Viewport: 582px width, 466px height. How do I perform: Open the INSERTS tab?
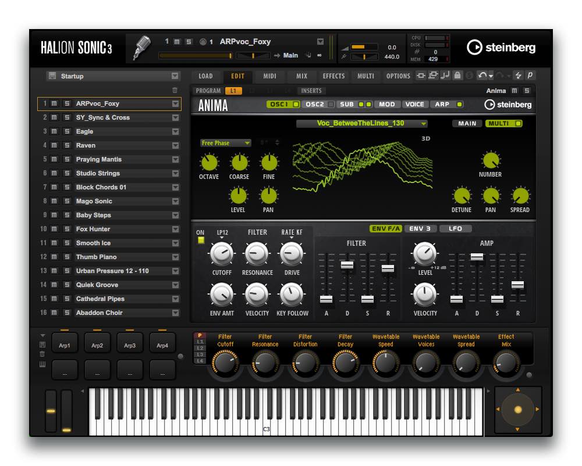(x=311, y=91)
